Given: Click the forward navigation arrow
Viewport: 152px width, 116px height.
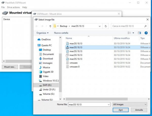Looking at the screenshot, I should coord(42,26).
